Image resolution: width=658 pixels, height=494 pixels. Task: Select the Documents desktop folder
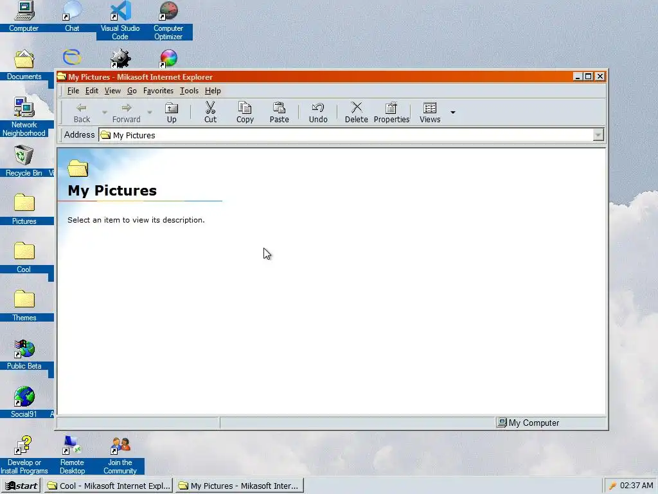24,65
